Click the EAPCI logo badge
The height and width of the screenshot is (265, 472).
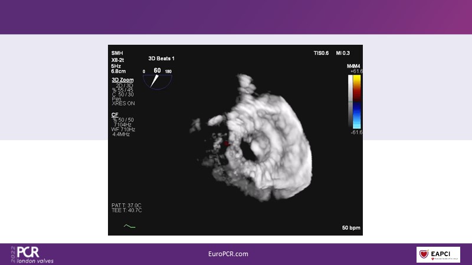(438, 254)
